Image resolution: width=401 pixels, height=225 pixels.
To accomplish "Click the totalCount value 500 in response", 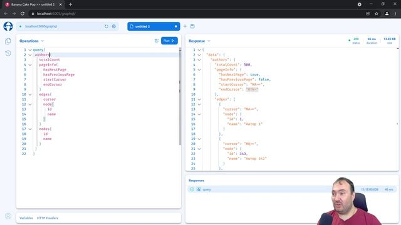I will pyautogui.click(x=247, y=64).
